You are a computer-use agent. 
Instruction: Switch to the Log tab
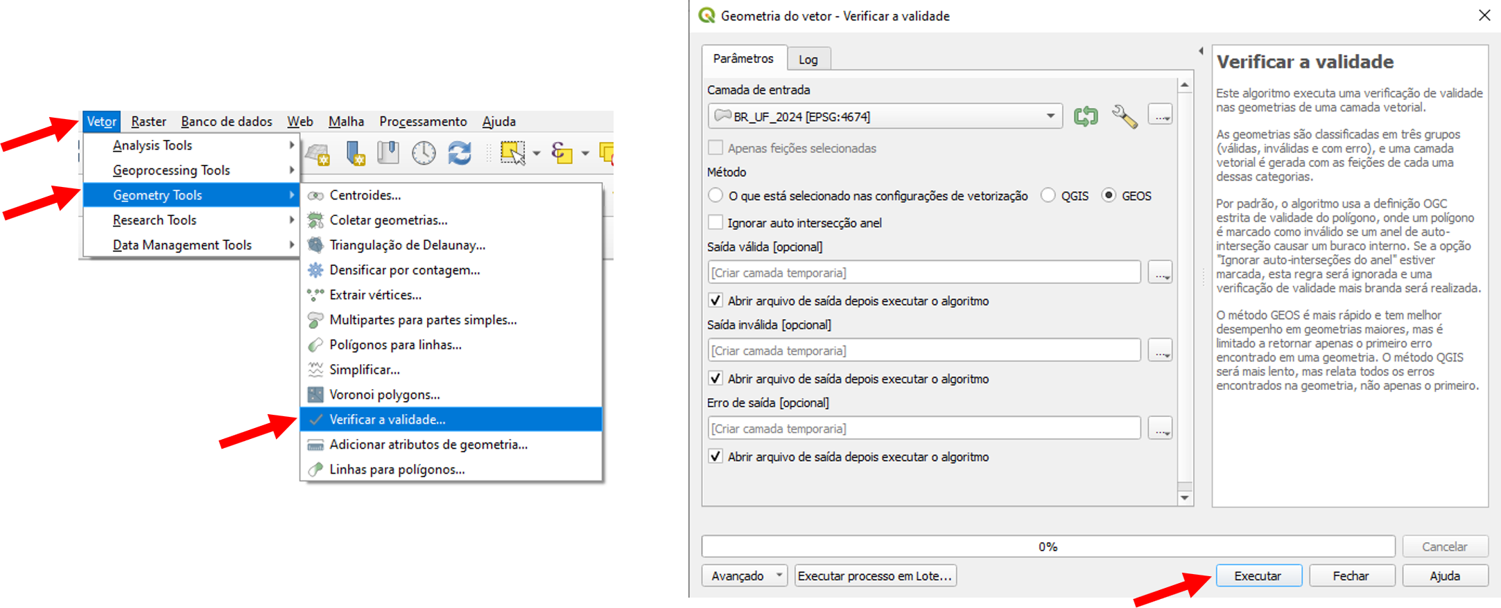[808, 60]
